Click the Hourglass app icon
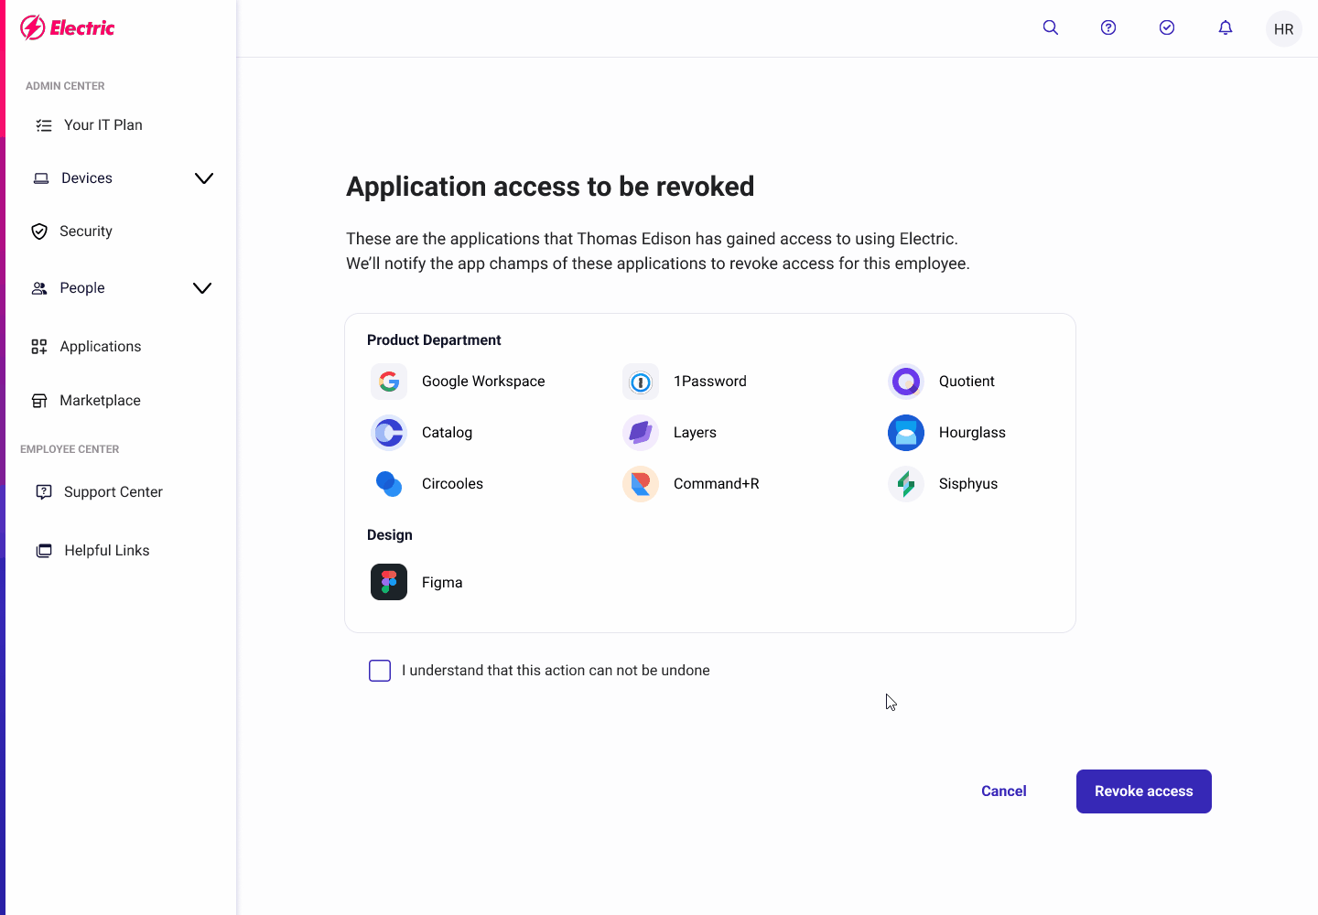 click(906, 433)
